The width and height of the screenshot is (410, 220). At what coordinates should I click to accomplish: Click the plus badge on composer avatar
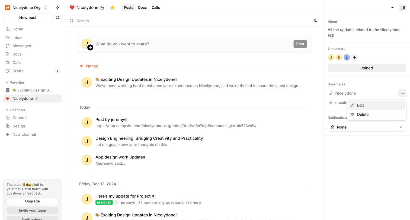point(90,48)
